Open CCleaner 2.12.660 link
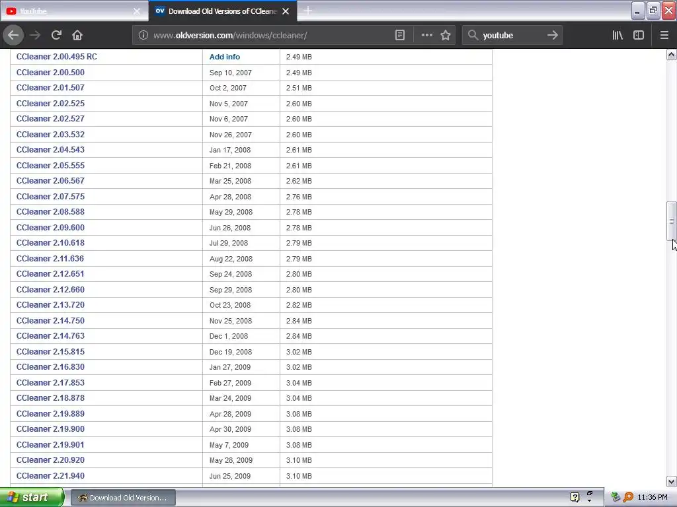This screenshot has width=677, height=507. [x=50, y=290]
